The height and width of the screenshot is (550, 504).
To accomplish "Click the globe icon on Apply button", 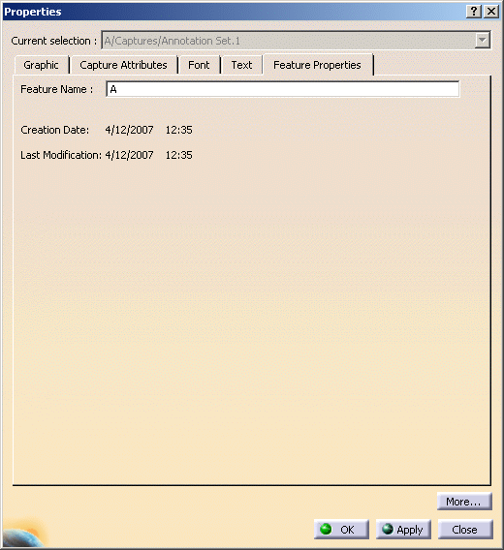I will point(388,529).
